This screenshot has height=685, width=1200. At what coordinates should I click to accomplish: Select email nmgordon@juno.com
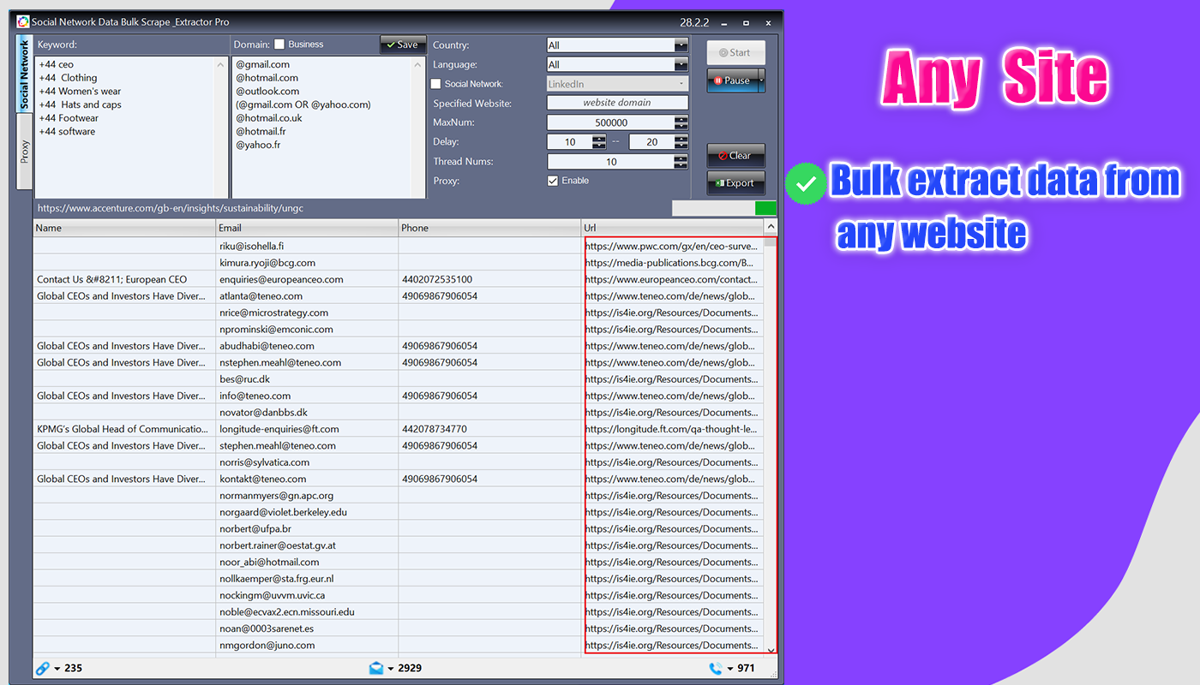pyautogui.click(x=307, y=646)
